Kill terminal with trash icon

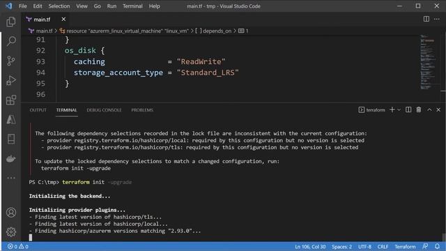(419, 110)
